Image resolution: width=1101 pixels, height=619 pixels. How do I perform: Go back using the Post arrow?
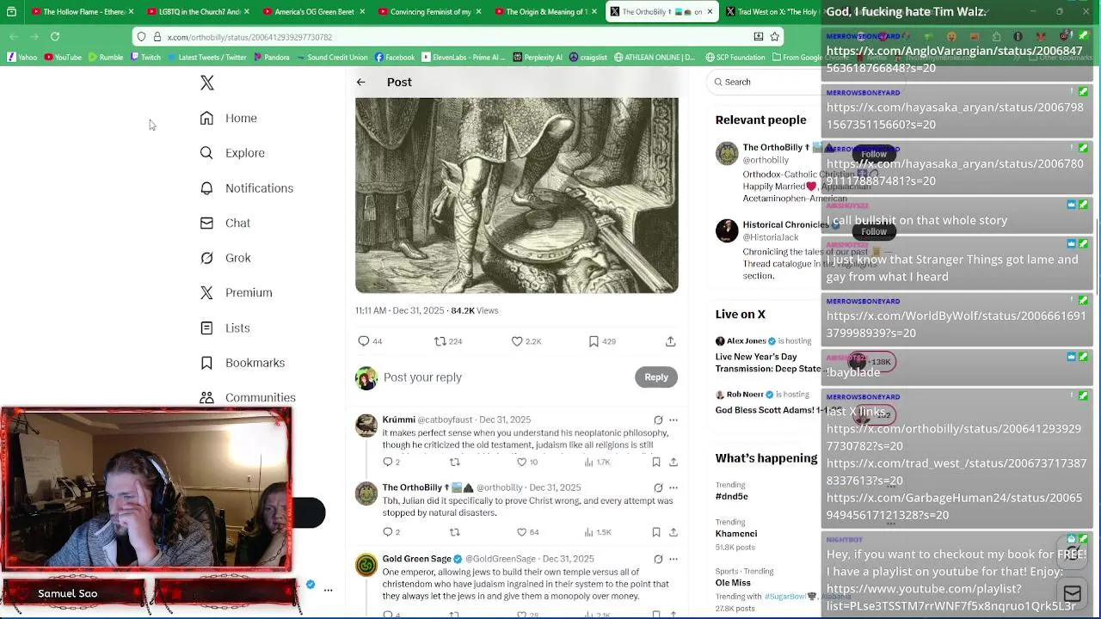361,82
